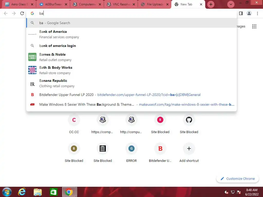263x197 pixels.
Task: Close the Computernewb tab
Action: [x=100, y=4]
